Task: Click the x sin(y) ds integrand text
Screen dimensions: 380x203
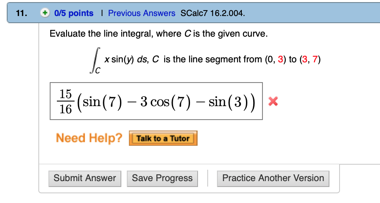Action: pos(126,59)
